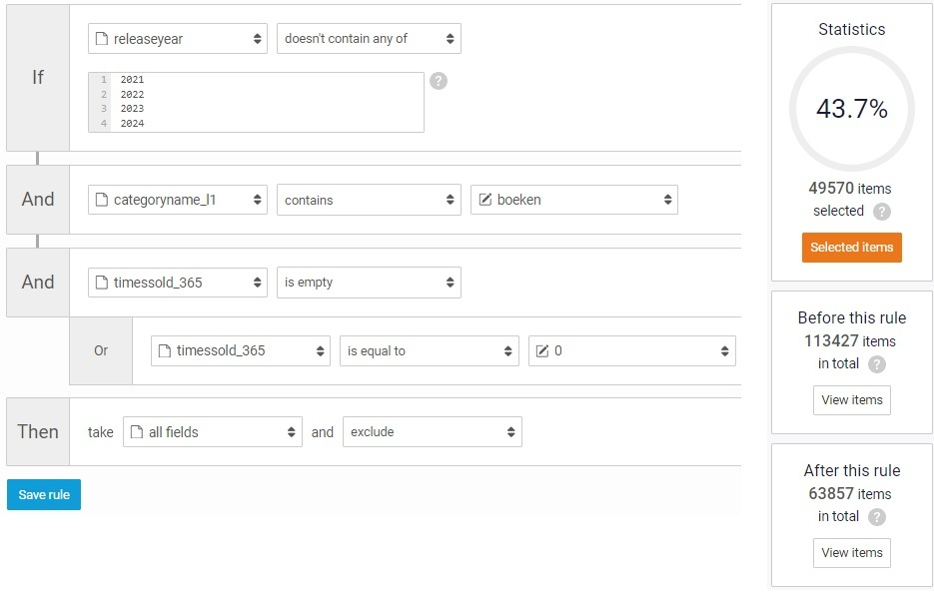The height and width of the screenshot is (592, 934).
Task: Click View items under After this rule
Action: (852, 553)
